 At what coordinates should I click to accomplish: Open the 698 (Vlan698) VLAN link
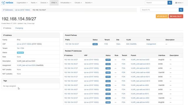pyautogui.click(x=131, y=44)
